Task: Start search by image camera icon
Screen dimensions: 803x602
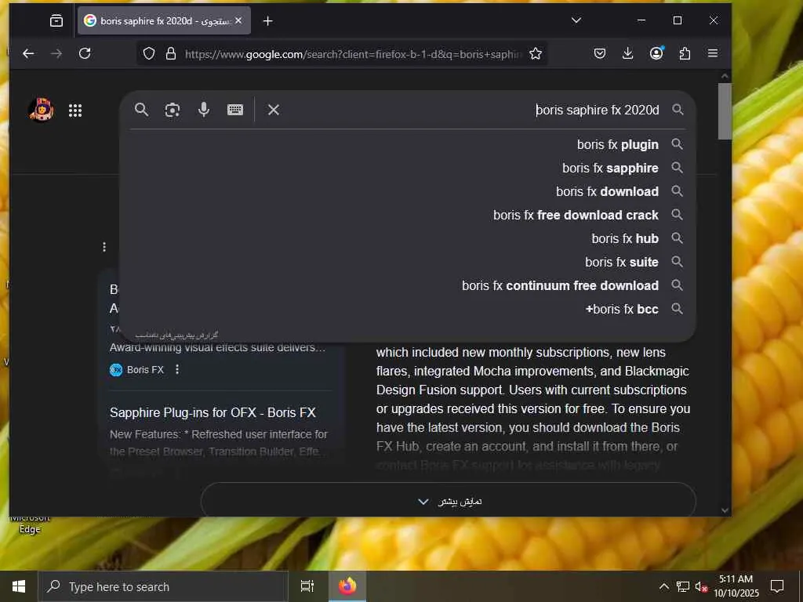Action: 173,110
